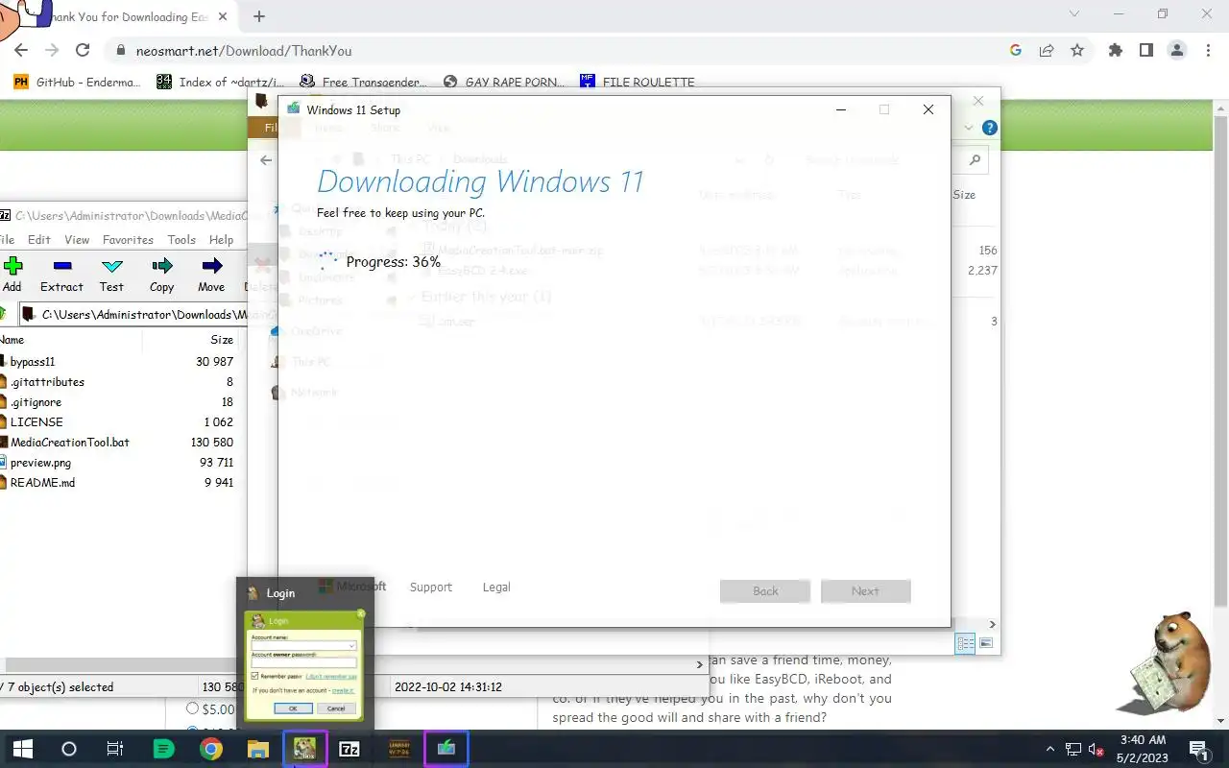Viewport: 1229px width, 768px height.
Task: Click the Extract icon in 7-Zip
Action: click(61, 266)
